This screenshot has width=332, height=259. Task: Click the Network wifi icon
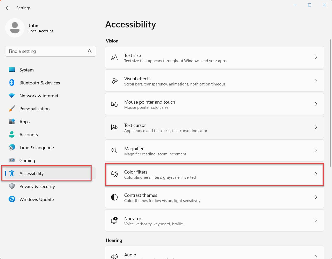point(12,96)
